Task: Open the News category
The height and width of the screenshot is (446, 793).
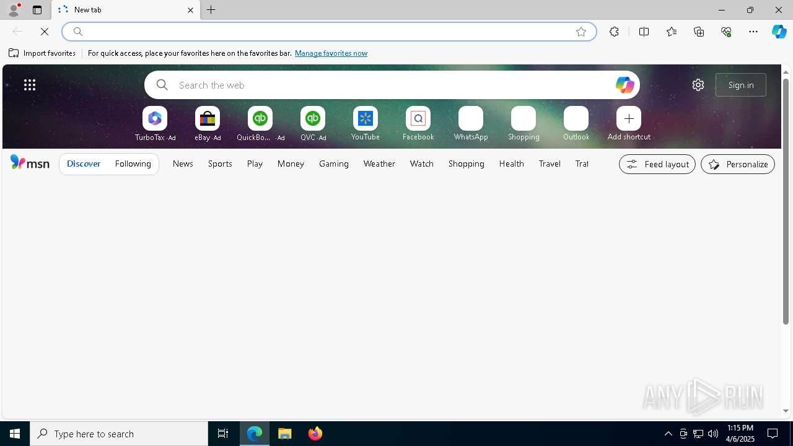Action: click(183, 164)
